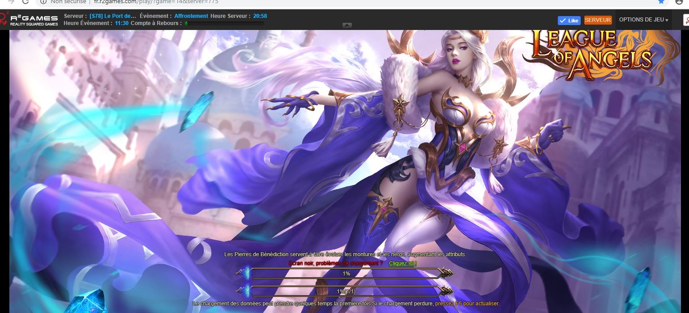Viewport: 689px width, 313px height.
Task: Click the 'Affrontement' event name
Action: click(x=191, y=16)
